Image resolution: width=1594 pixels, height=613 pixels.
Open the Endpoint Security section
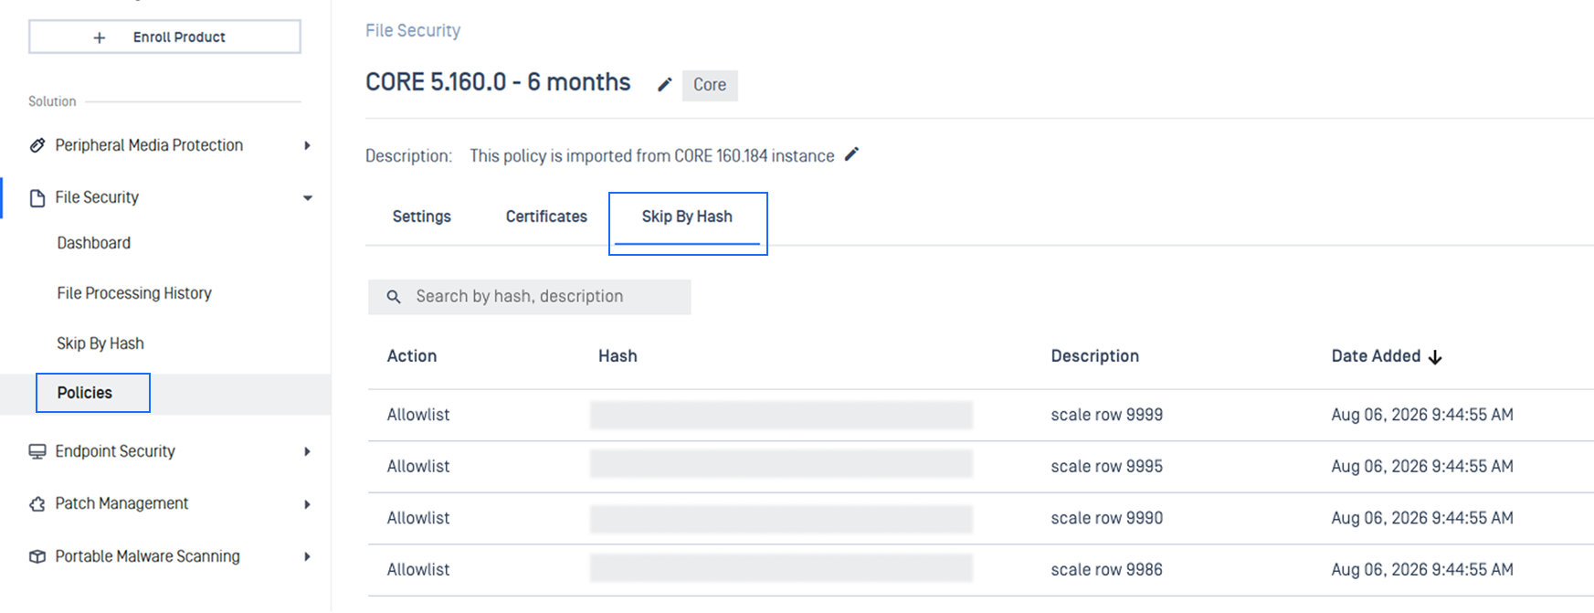115,451
